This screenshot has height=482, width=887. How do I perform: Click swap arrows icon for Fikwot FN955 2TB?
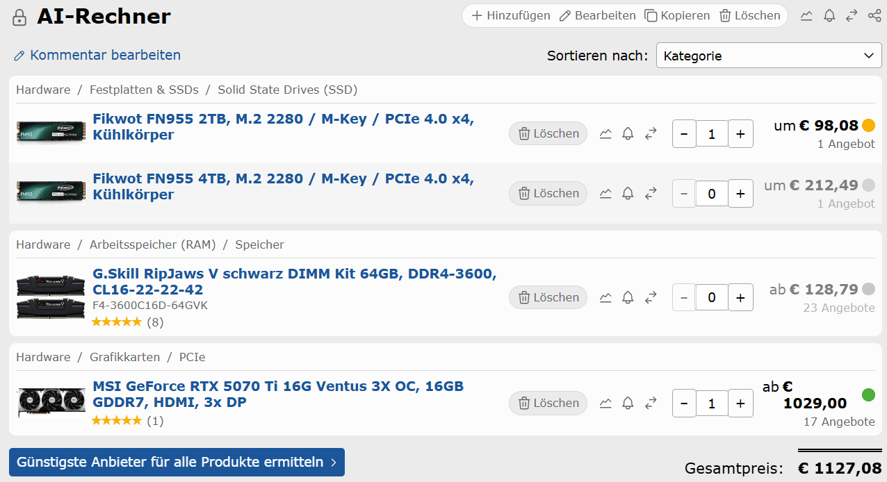click(x=651, y=134)
